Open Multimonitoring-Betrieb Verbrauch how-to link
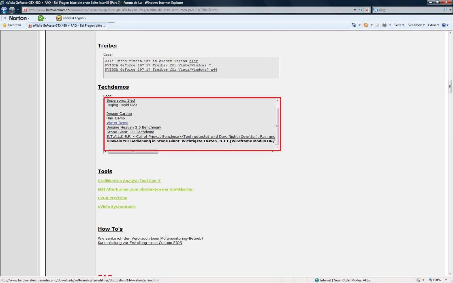The height and width of the screenshot is (283, 453). (150, 238)
